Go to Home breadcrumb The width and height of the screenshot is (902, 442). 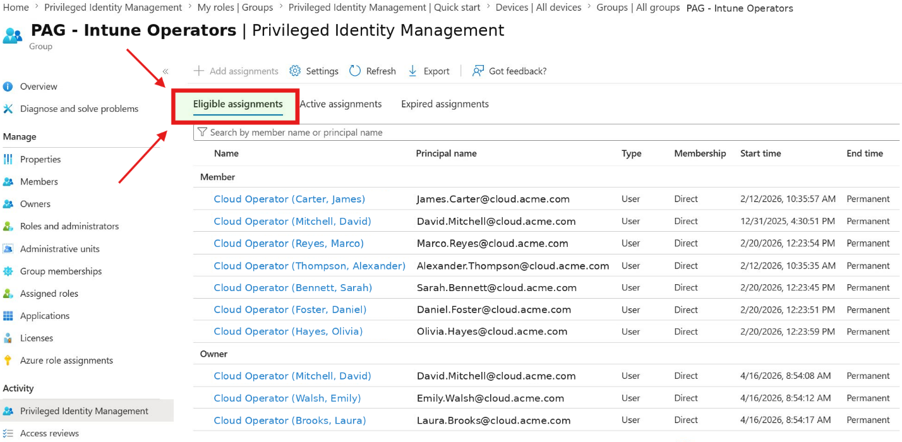(16, 8)
